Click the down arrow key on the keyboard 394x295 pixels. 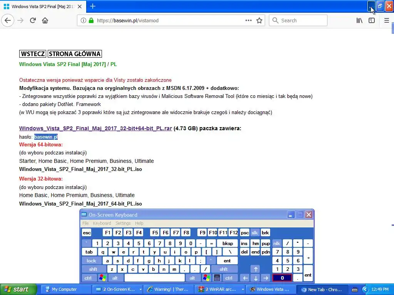pyautogui.click(x=255, y=278)
